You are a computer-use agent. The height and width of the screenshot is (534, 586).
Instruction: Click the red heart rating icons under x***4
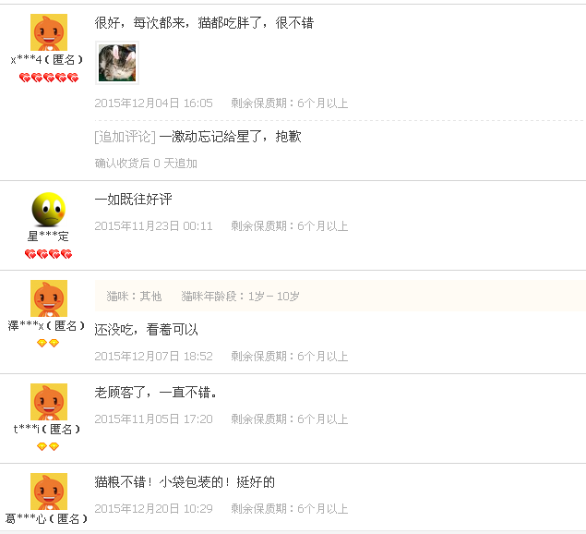pyautogui.click(x=49, y=78)
